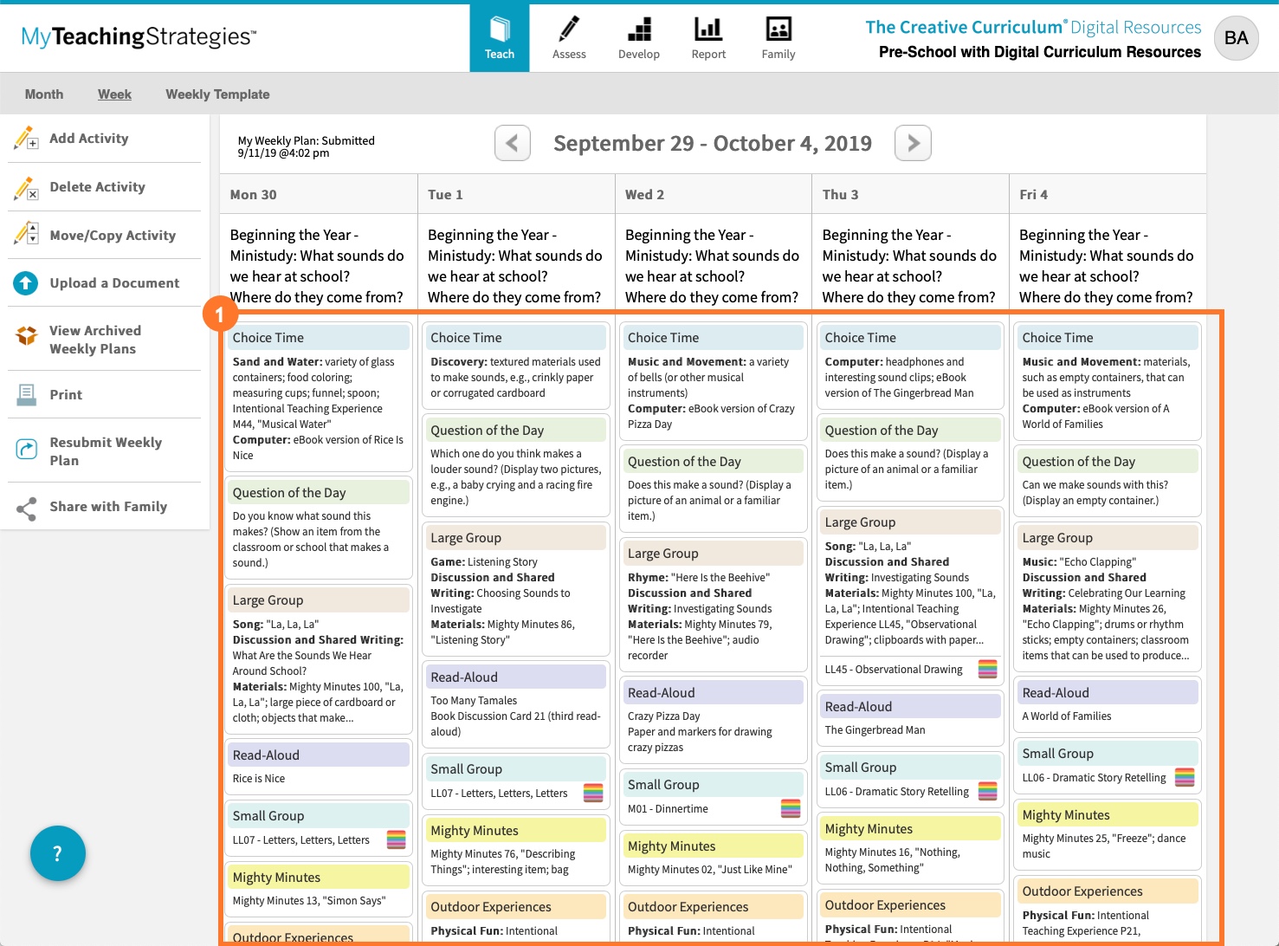Click rainbow icon beside LL45 Observational Drawing

click(x=987, y=669)
